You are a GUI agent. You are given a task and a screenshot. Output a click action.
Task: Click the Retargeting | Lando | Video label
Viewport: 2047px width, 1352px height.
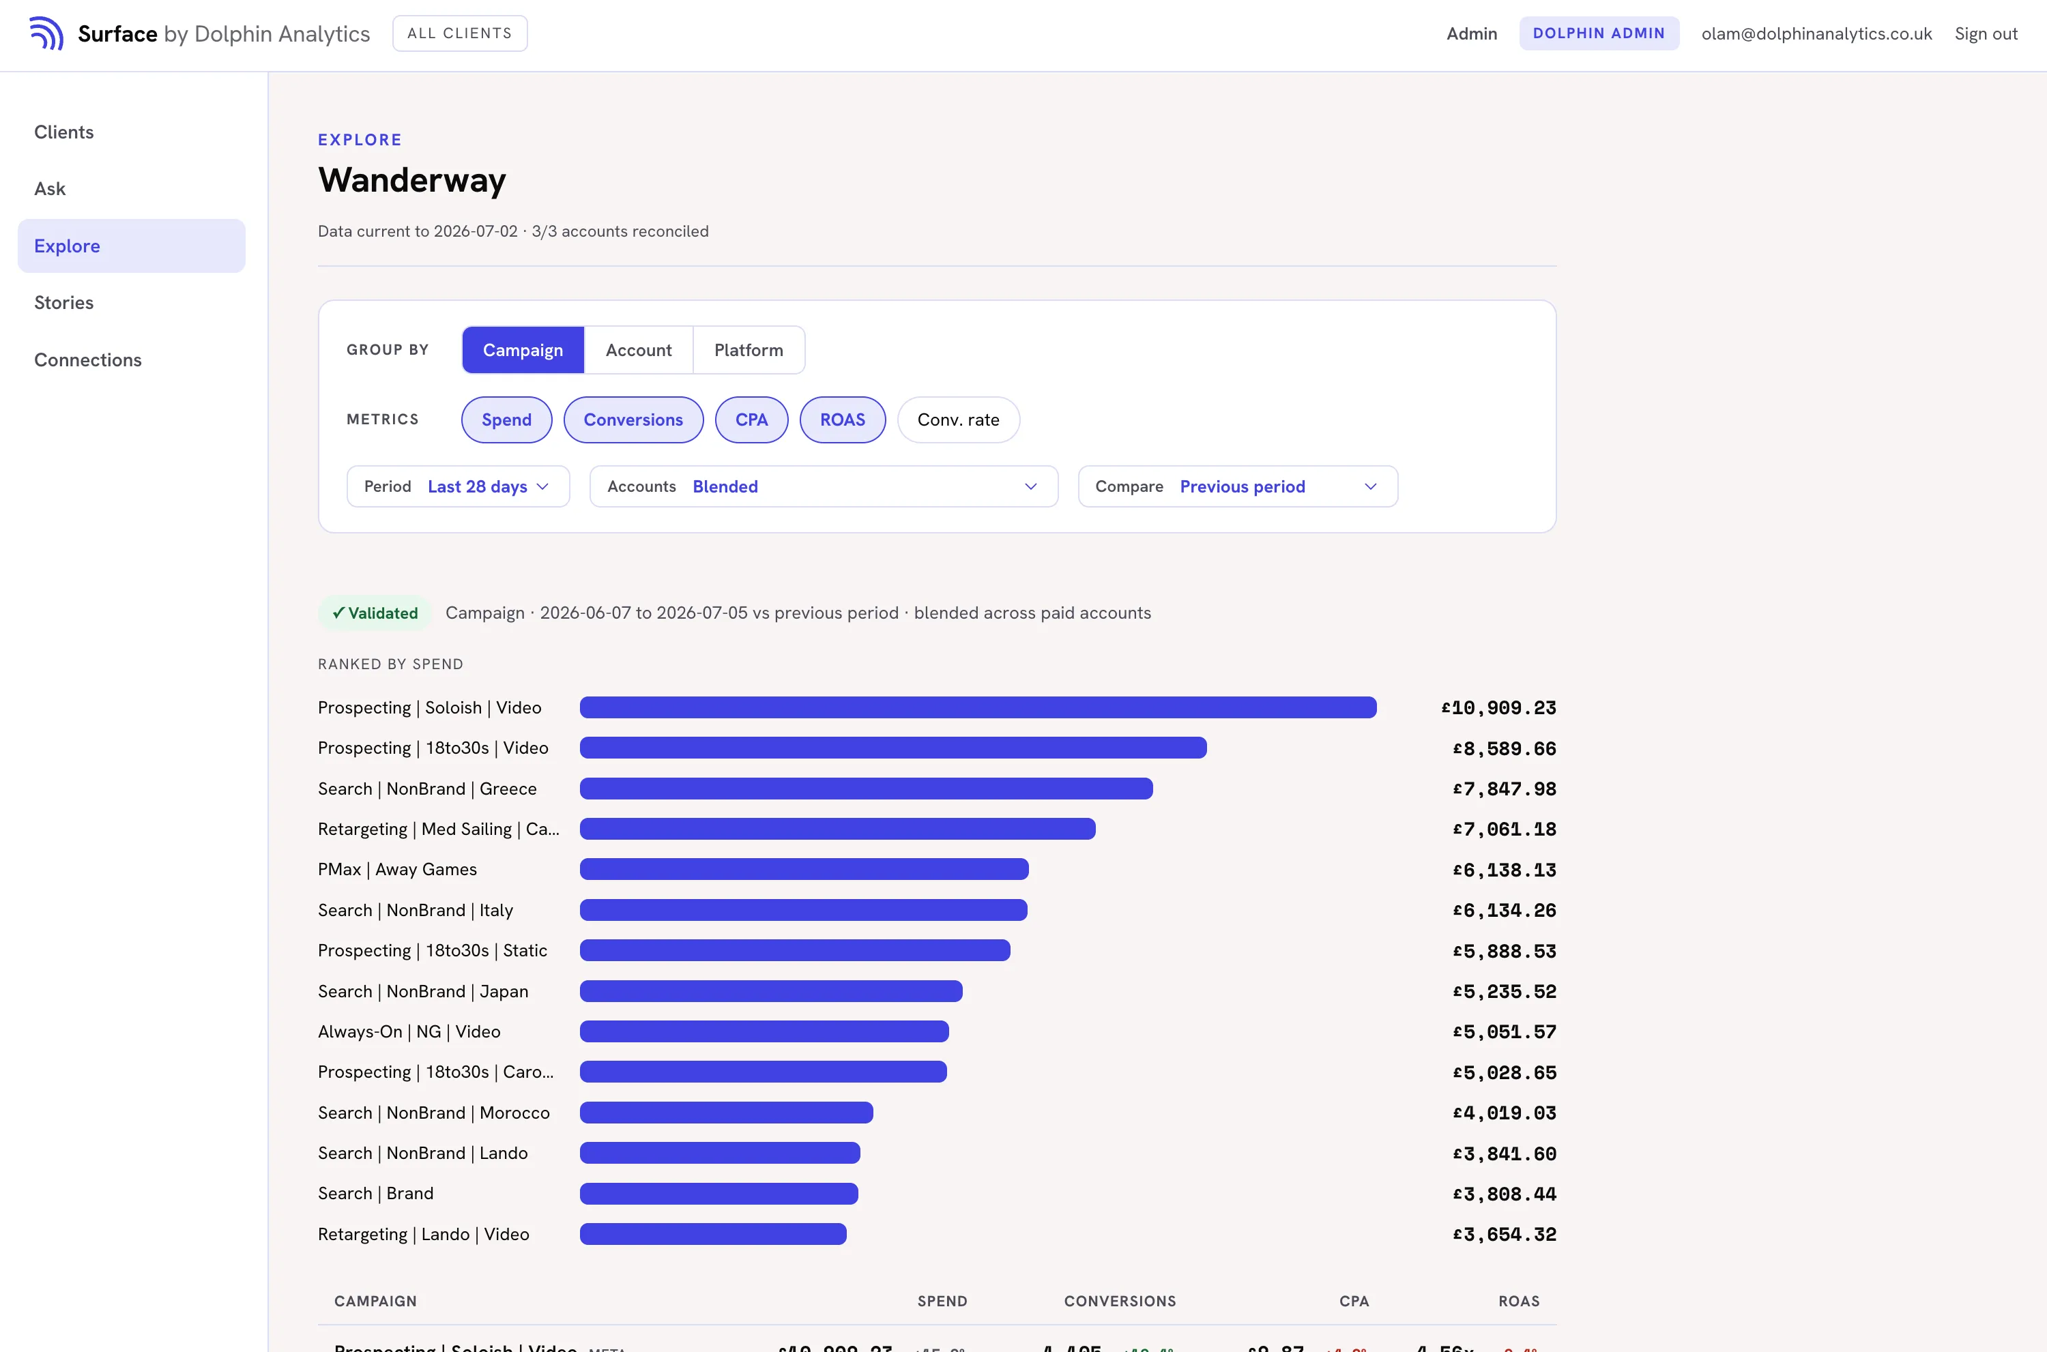423,1235
